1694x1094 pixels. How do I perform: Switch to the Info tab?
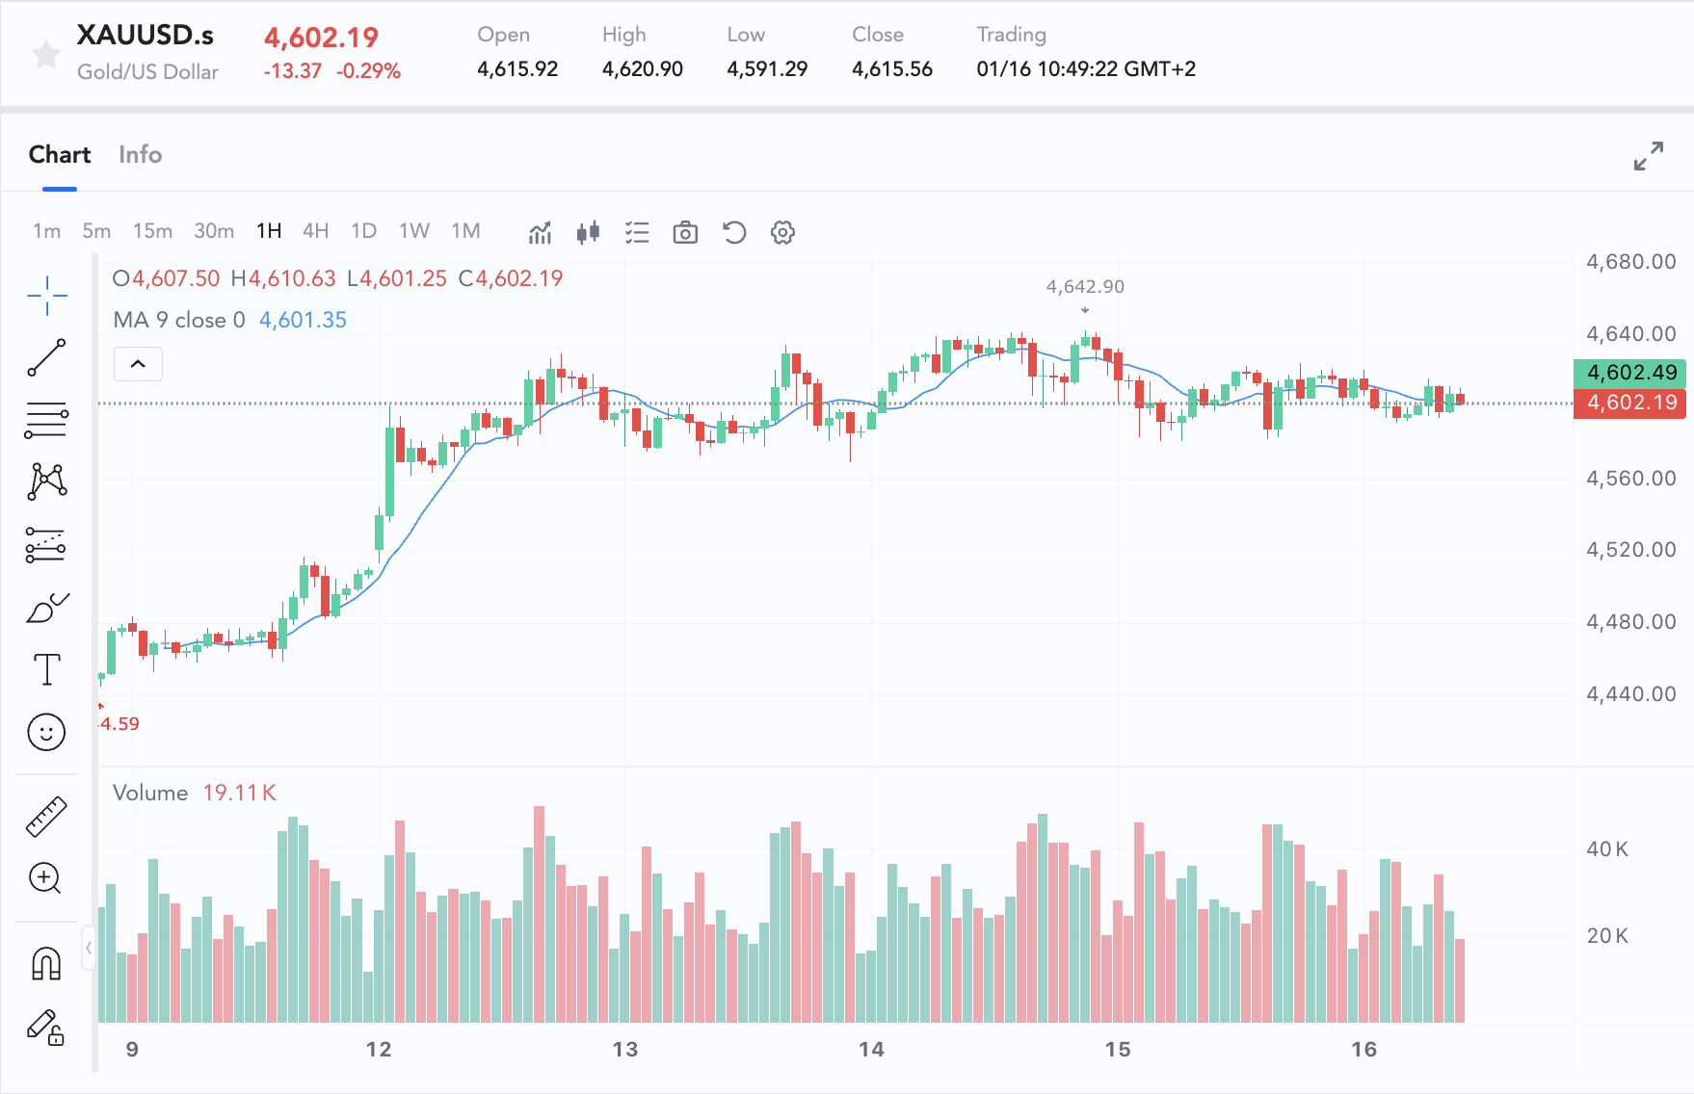pyautogui.click(x=140, y=154)
